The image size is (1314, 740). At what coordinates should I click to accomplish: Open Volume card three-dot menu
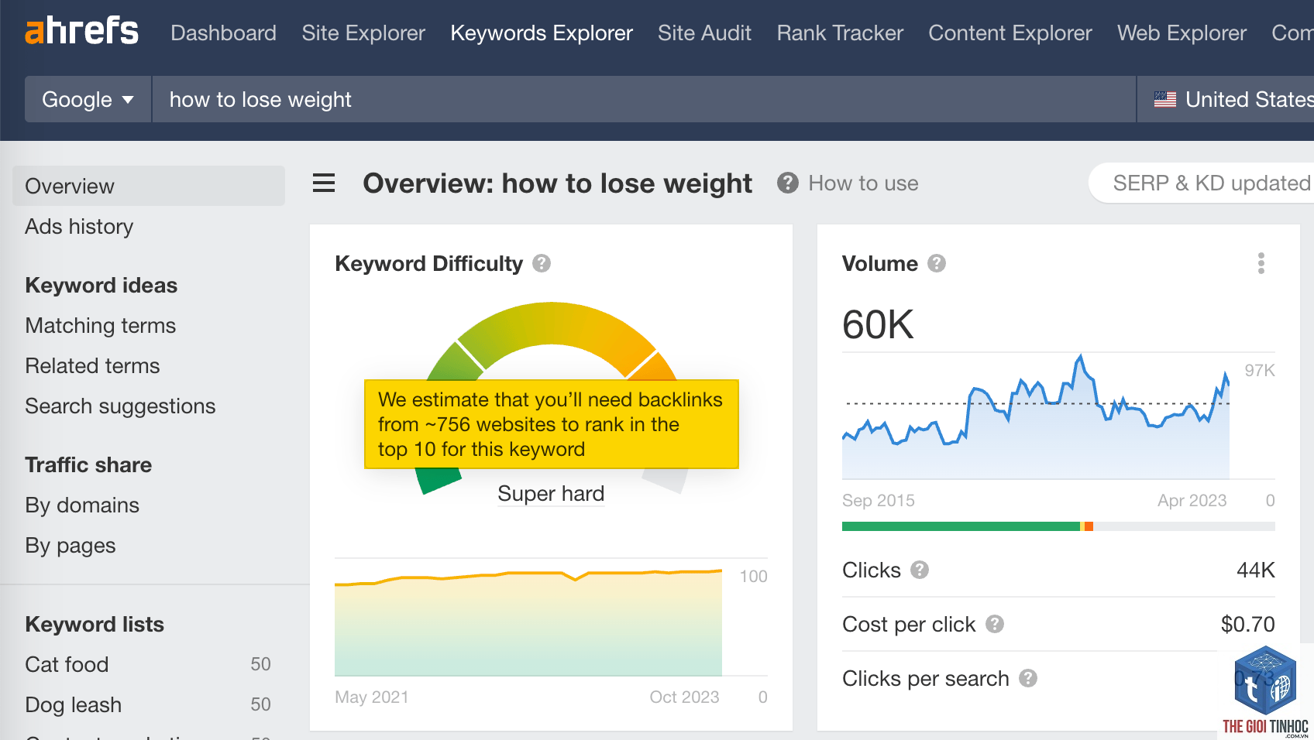pos(1261,263)
